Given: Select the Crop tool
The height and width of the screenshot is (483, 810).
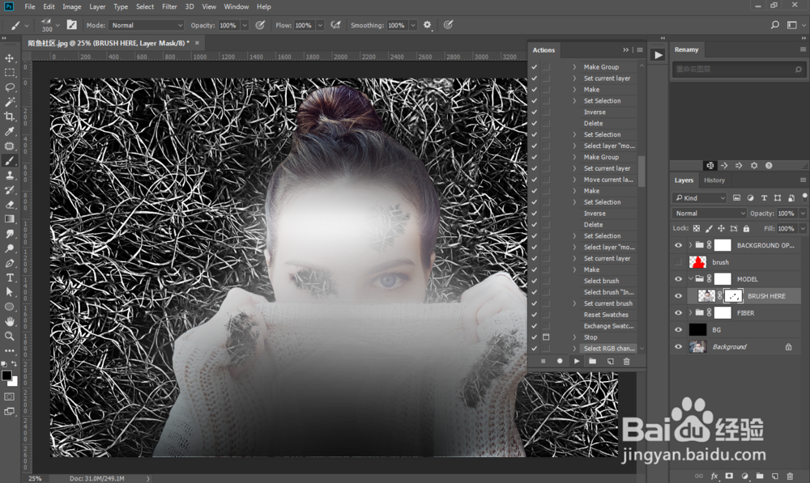Looking at the screenshot, I should click(x=9, y=117).
